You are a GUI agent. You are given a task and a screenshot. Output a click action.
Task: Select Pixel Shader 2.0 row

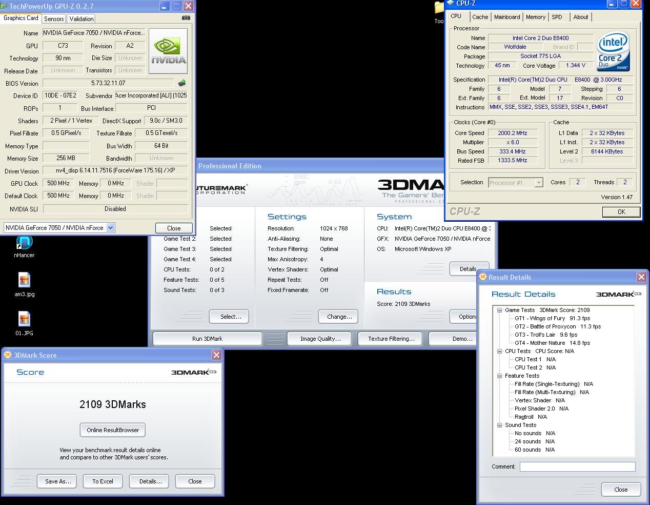[x=541, y=409]
